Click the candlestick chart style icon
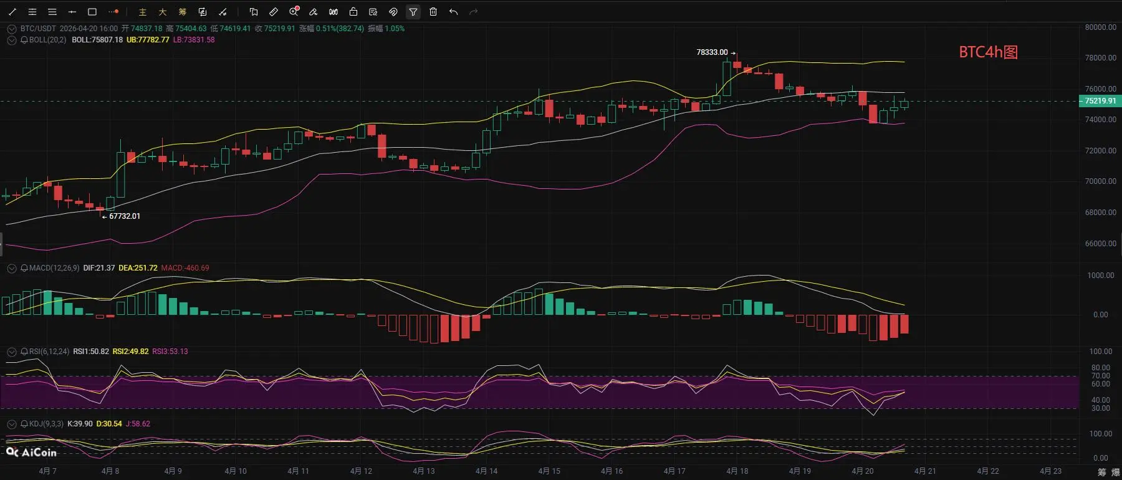This screenshot has width=1122, height=480. point(333,12)
